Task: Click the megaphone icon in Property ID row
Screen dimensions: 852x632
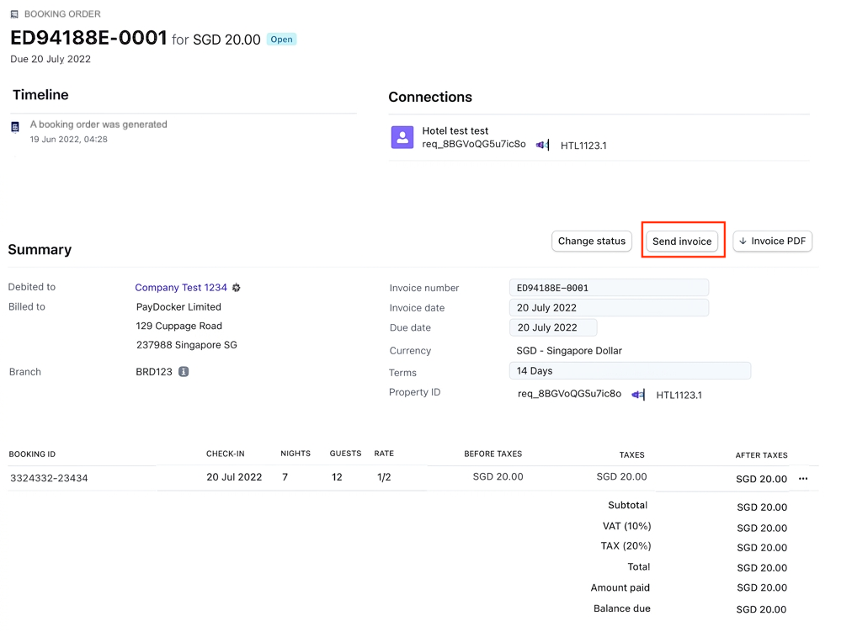Action: pos(637,395)
